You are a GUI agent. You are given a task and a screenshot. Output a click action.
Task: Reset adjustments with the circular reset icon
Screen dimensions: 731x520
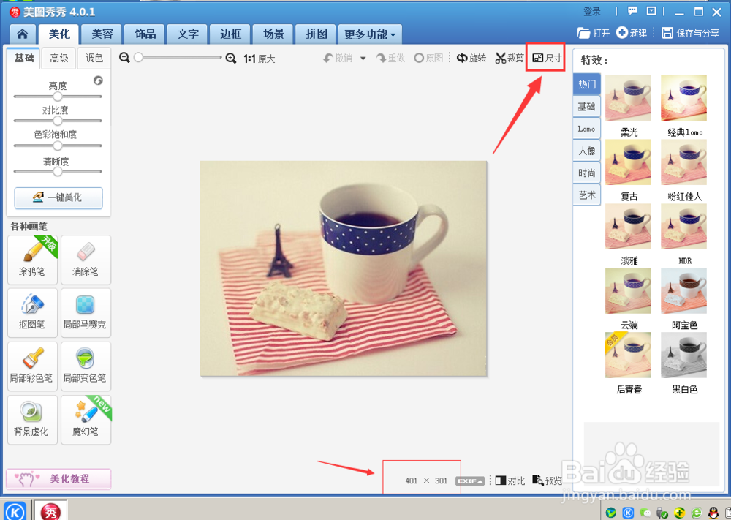pos(98,80)
